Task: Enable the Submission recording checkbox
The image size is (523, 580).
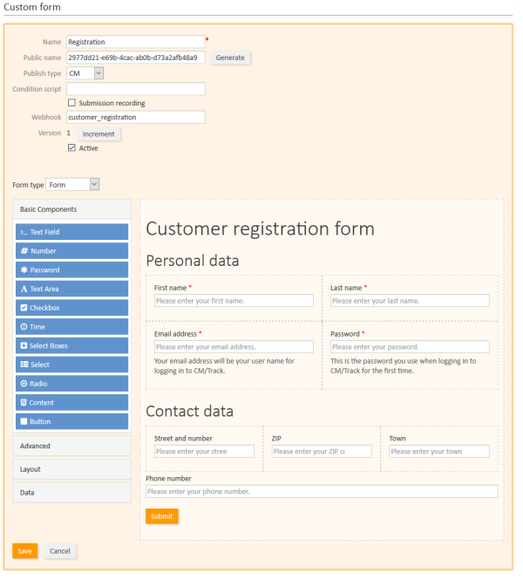Action: 71,103
